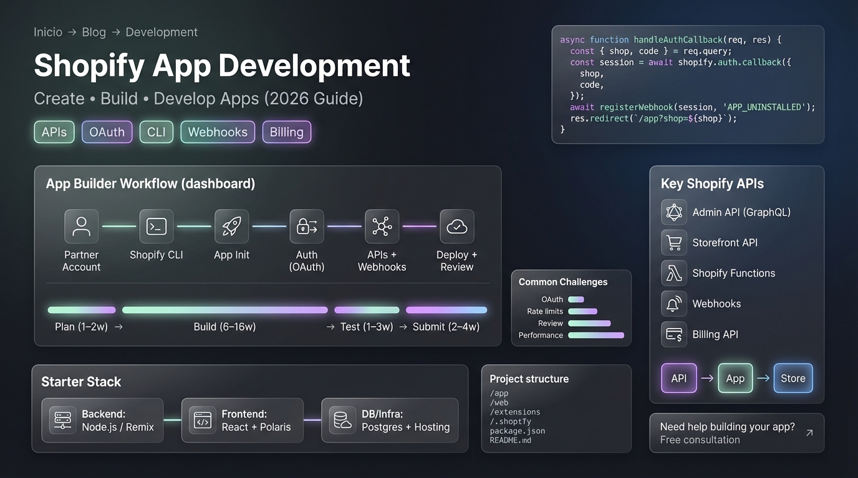Click the Backend Node.js / Remix server icon
This screenshot has width=858, height=478.
(62, 421)
